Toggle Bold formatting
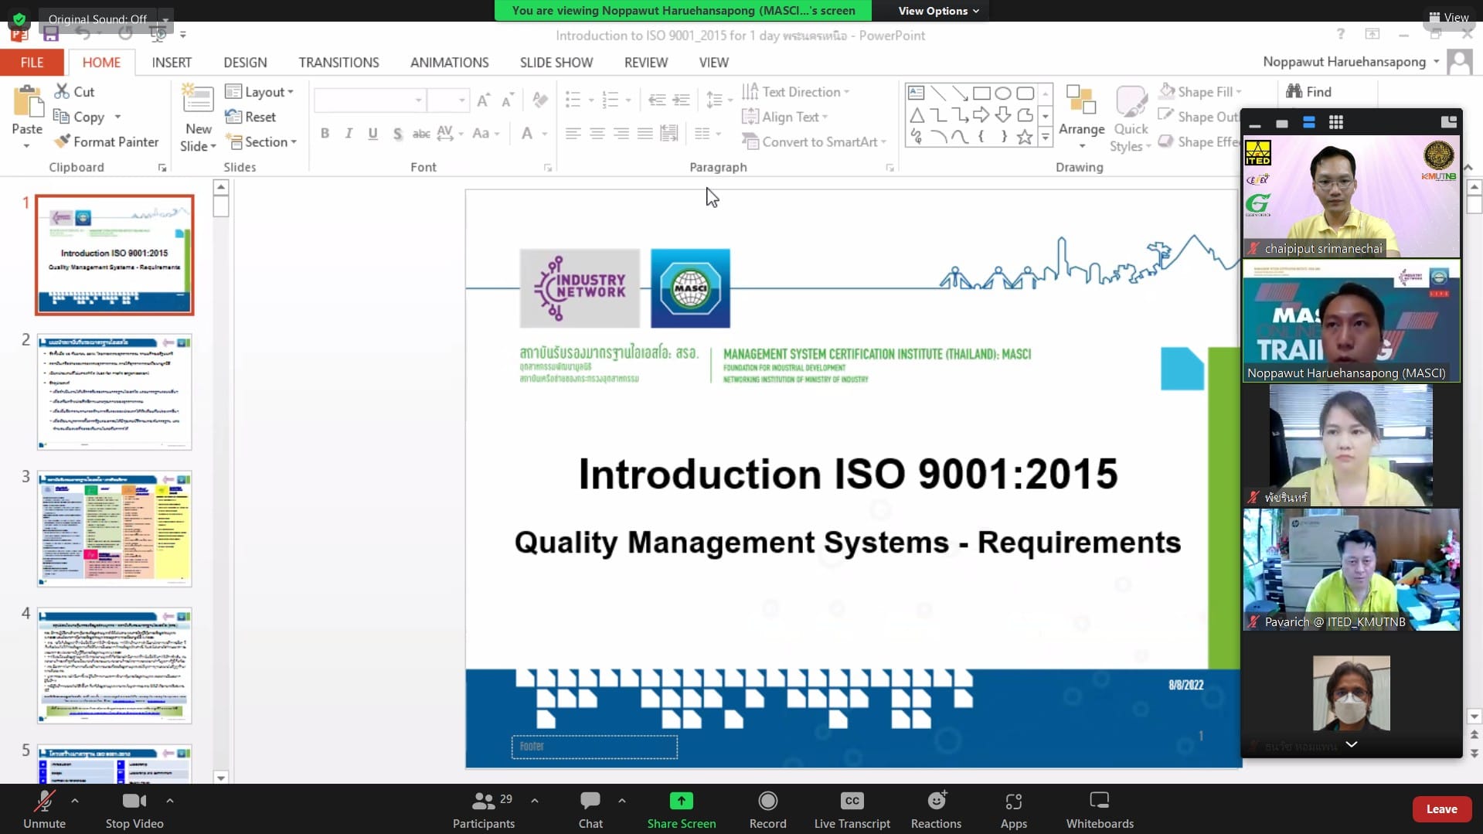The width and height of the screenshot is (1483, 834). (325, 134)
